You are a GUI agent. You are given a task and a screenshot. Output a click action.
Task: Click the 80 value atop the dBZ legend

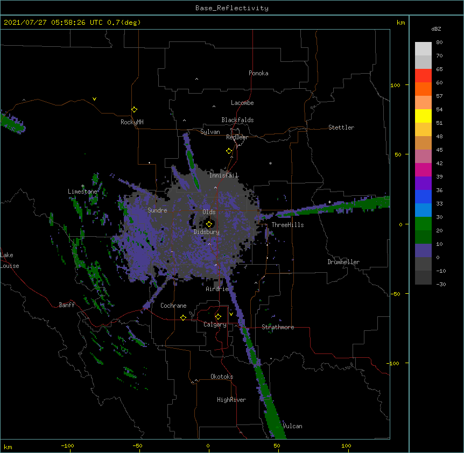pyautogui.click(x=439, y=43)
